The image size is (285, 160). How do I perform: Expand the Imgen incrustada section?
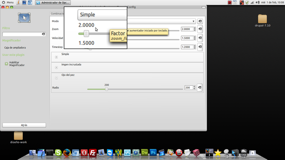(x=56, y=67)
